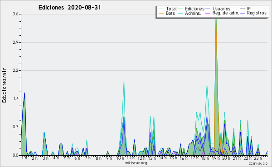Image resolution: width=272 pixels, height=167 pixels.
Task: Click the chart title 'Ediciones 2020-08-31'
Action: pyautogui.click(x=69, y=8)
